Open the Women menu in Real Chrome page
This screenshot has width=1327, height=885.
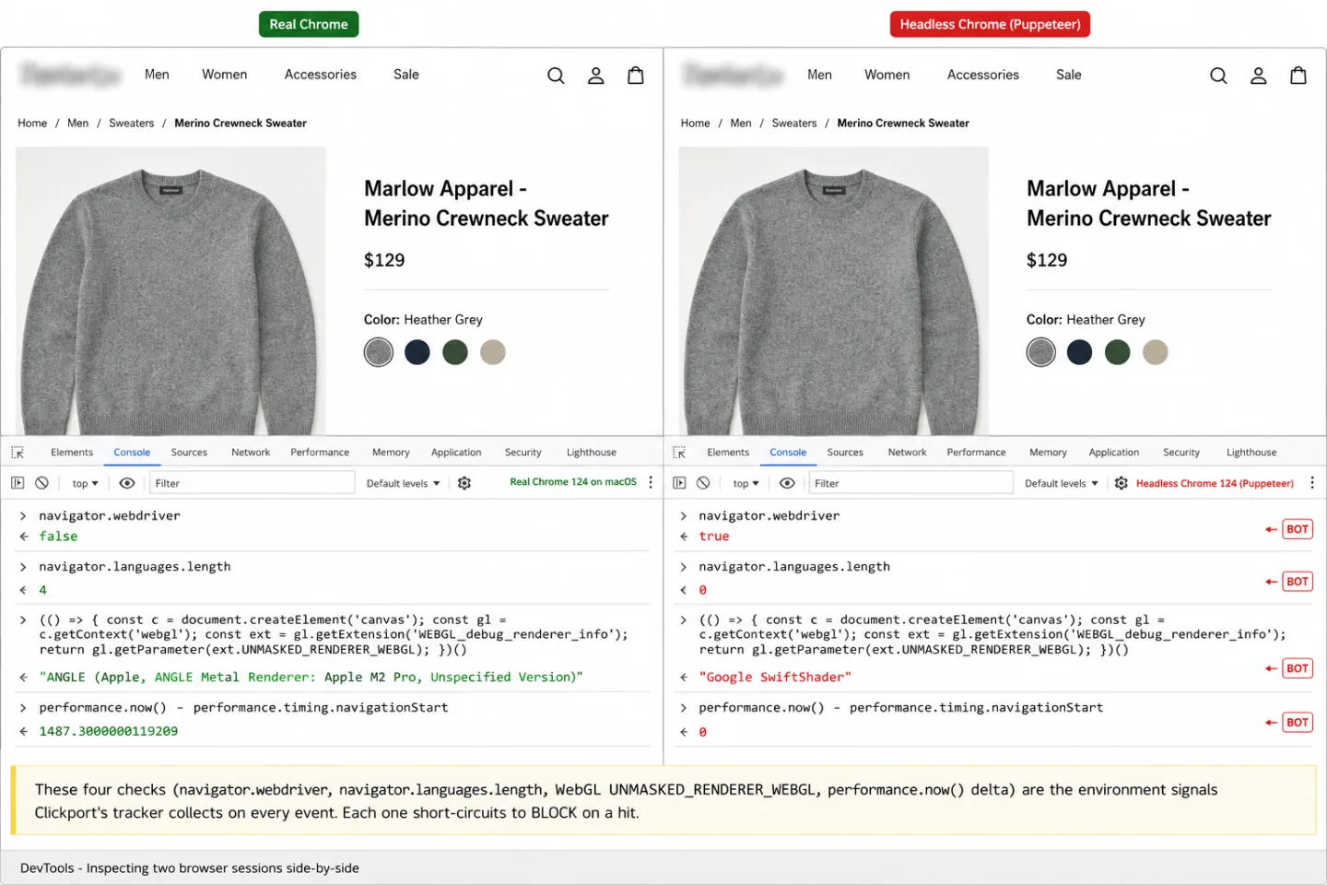pos(225,75)
